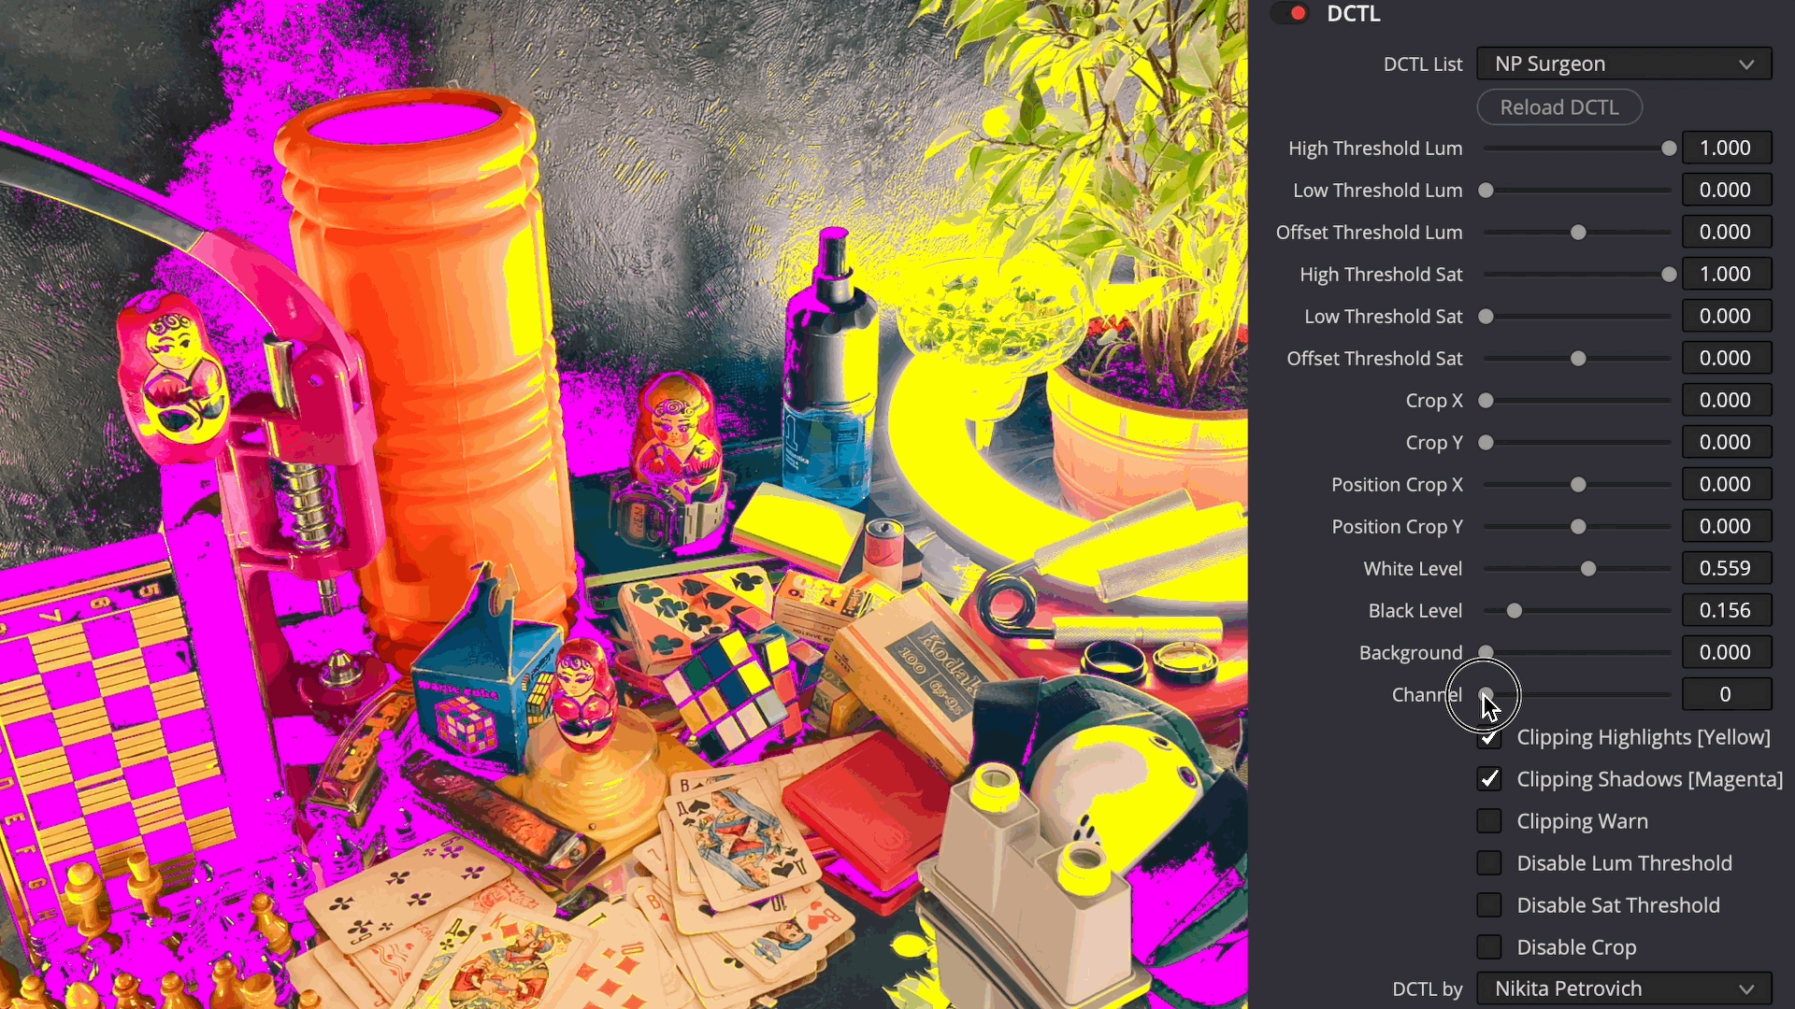Disable Clipping Shadows Magenta checkbox

point(1490,778)
